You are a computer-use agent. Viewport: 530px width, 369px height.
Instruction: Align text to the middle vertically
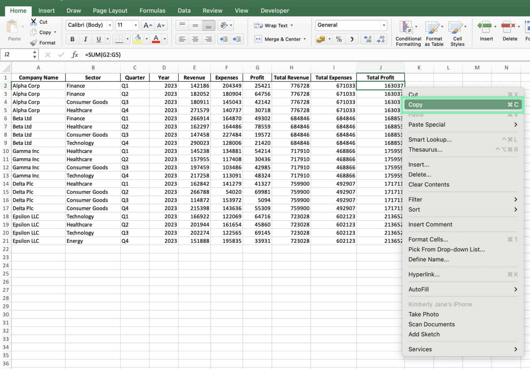tap(195, 25)
